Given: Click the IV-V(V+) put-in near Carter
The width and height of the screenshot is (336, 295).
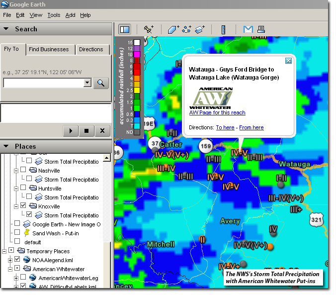Looking at the screenshot, I should [x=171, y=155].
